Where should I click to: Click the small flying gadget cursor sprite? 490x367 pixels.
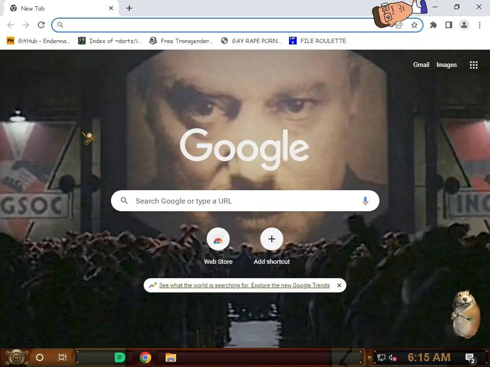click(88, 138)
